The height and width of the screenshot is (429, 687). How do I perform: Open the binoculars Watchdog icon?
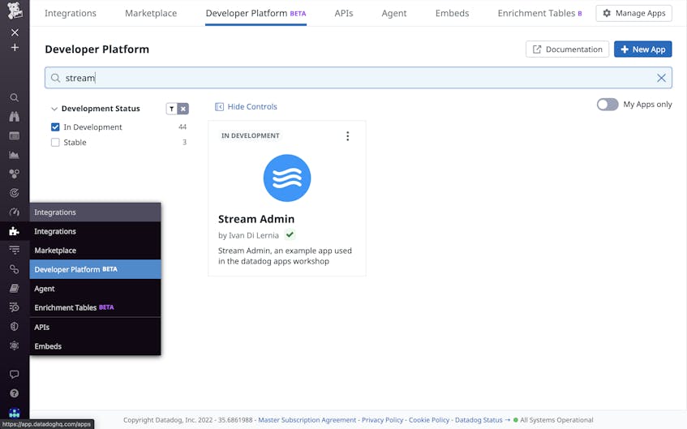[15, 117]
